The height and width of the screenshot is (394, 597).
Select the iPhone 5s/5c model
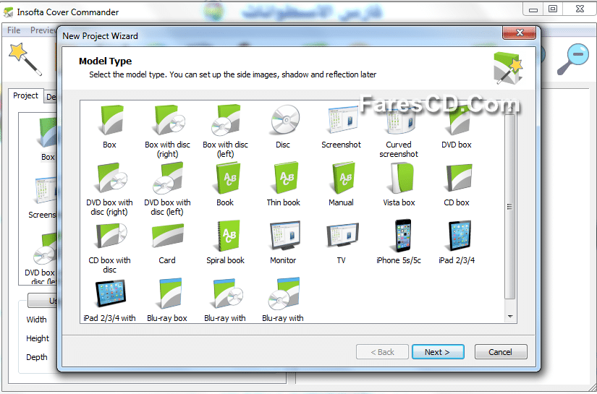[399, 243]
